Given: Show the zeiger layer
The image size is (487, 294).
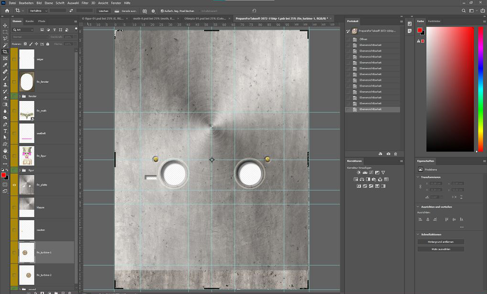Looking at the screenshot, I should click(14, 59).
